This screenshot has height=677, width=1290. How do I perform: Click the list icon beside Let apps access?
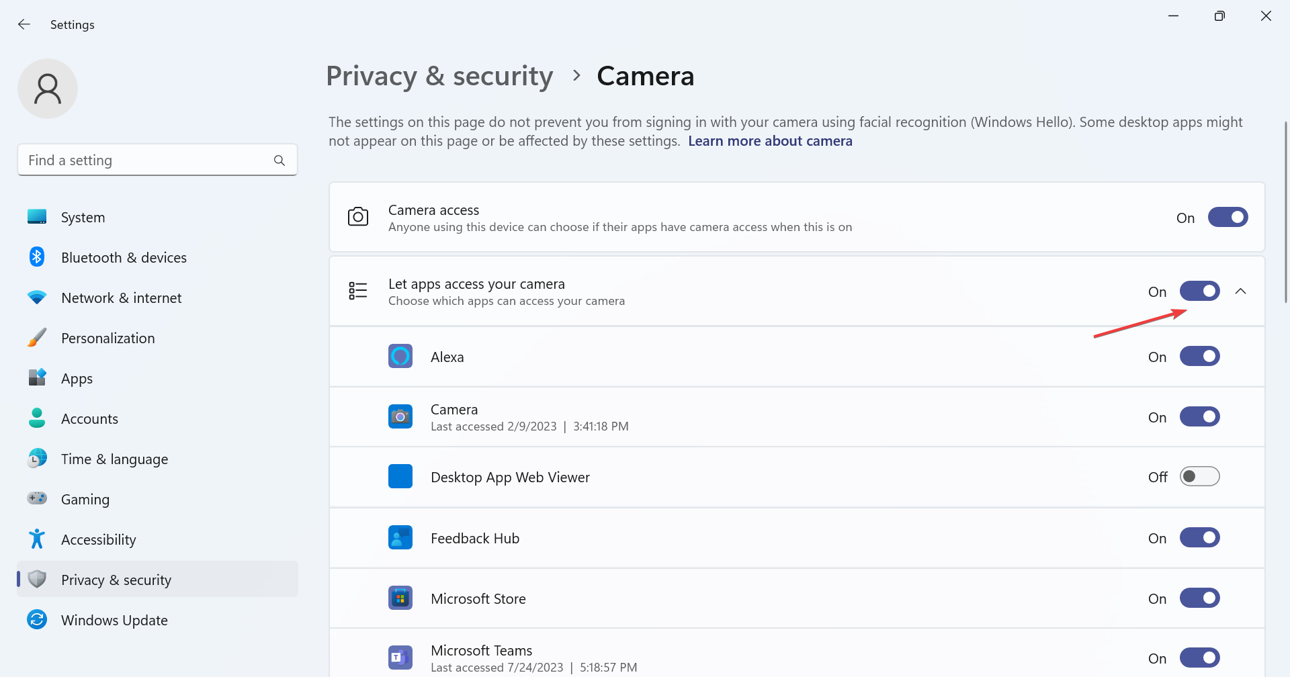tap(358, 291)
